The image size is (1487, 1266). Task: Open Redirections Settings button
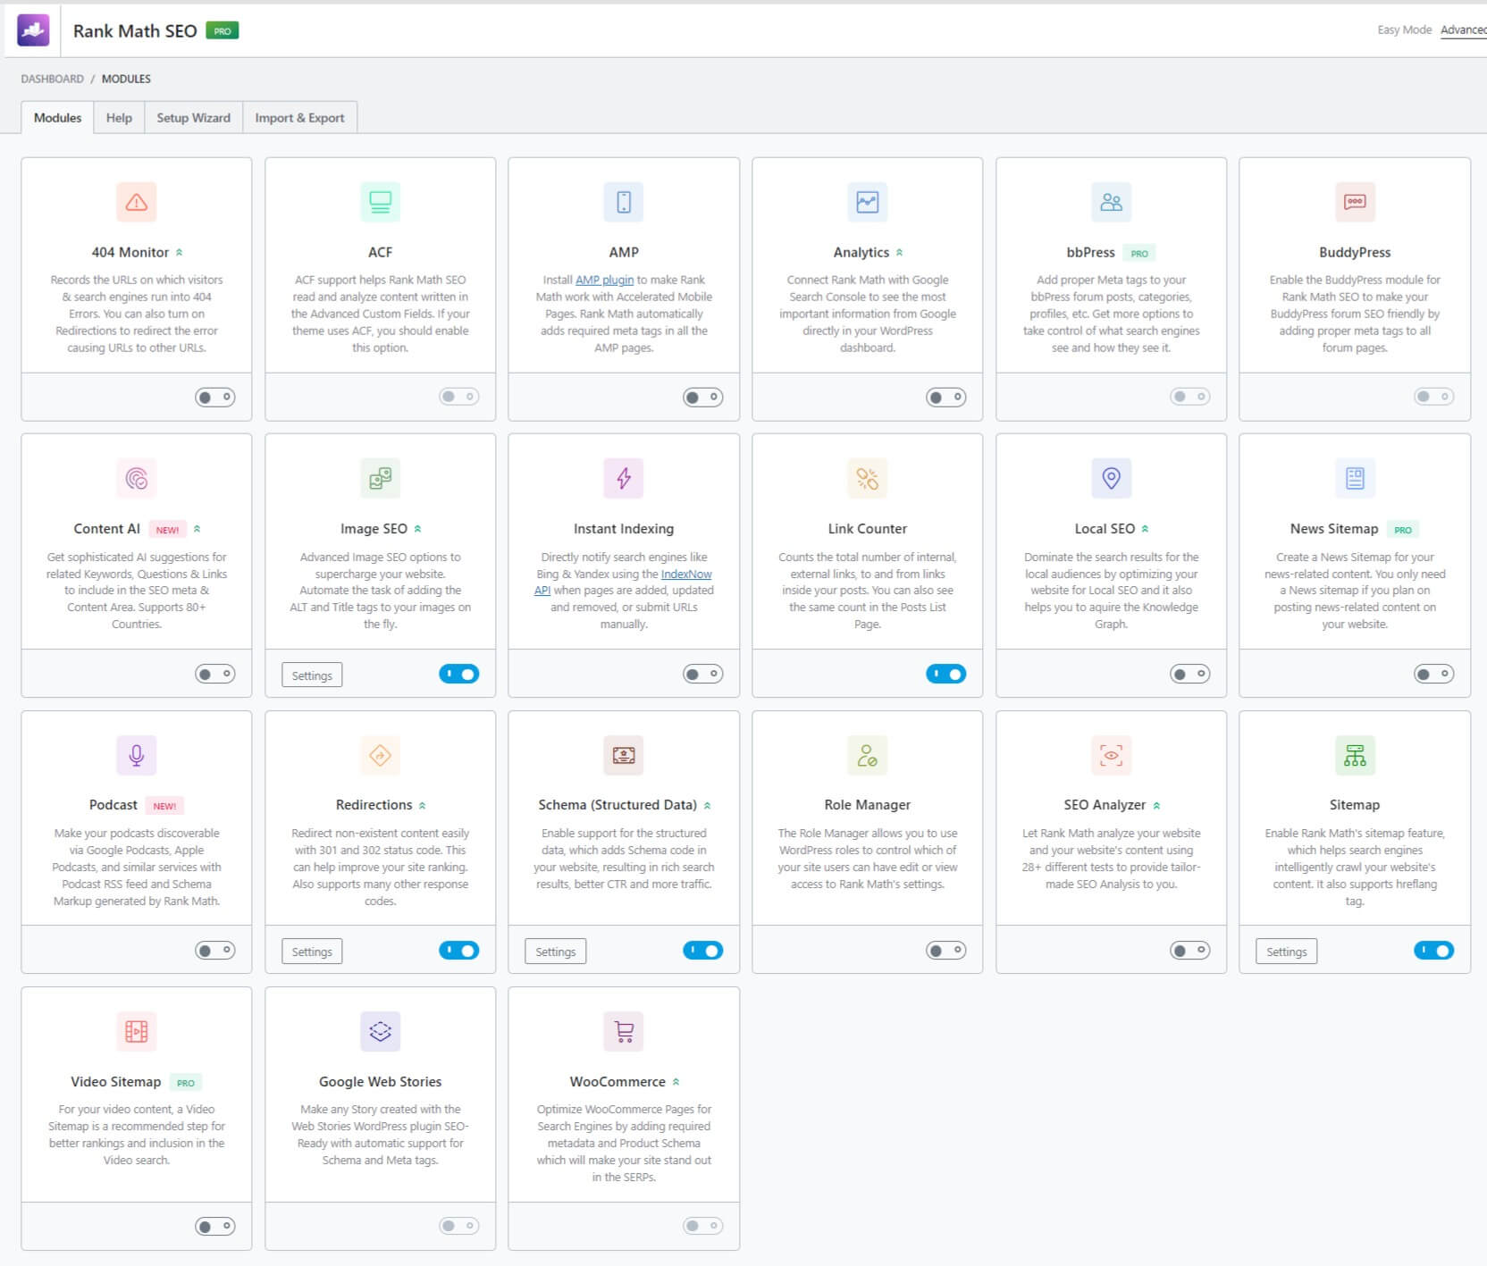[312, 952]
